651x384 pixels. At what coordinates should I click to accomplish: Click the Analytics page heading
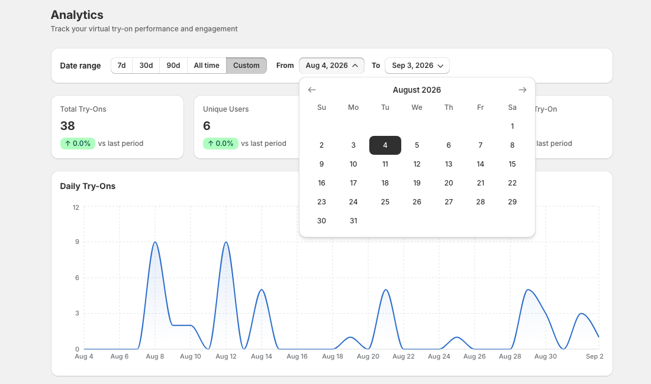[x=77, y=15]
